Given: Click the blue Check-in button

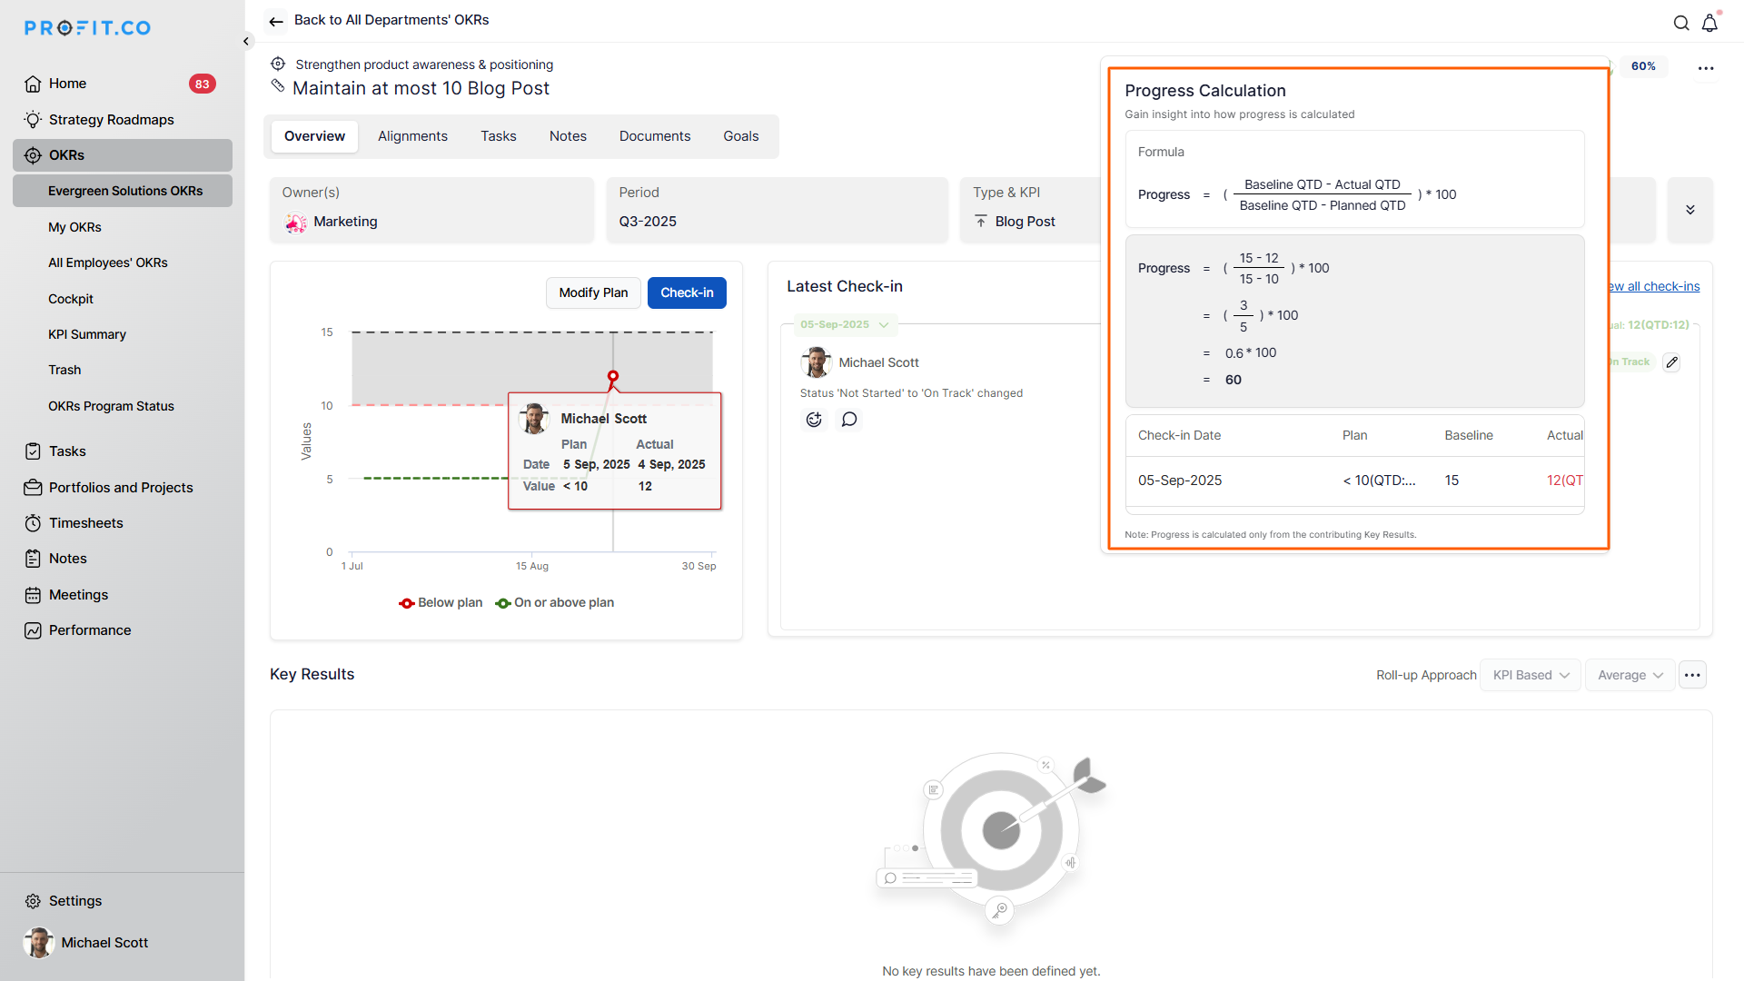Looking at the screenshot, I should tap(687, 292).
